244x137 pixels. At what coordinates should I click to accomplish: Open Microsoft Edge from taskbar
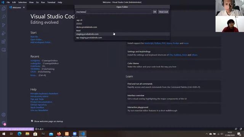[x=19, y=134]
